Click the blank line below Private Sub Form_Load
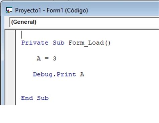Image resolution: width=159 pixels, height=123 pixels. pyautogui.click(x=87, y=51)
